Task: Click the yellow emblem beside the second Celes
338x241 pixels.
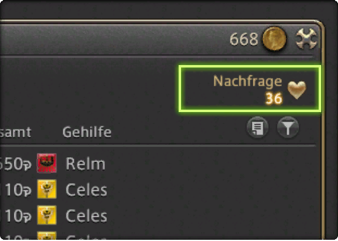Action: tap(47, 215)
